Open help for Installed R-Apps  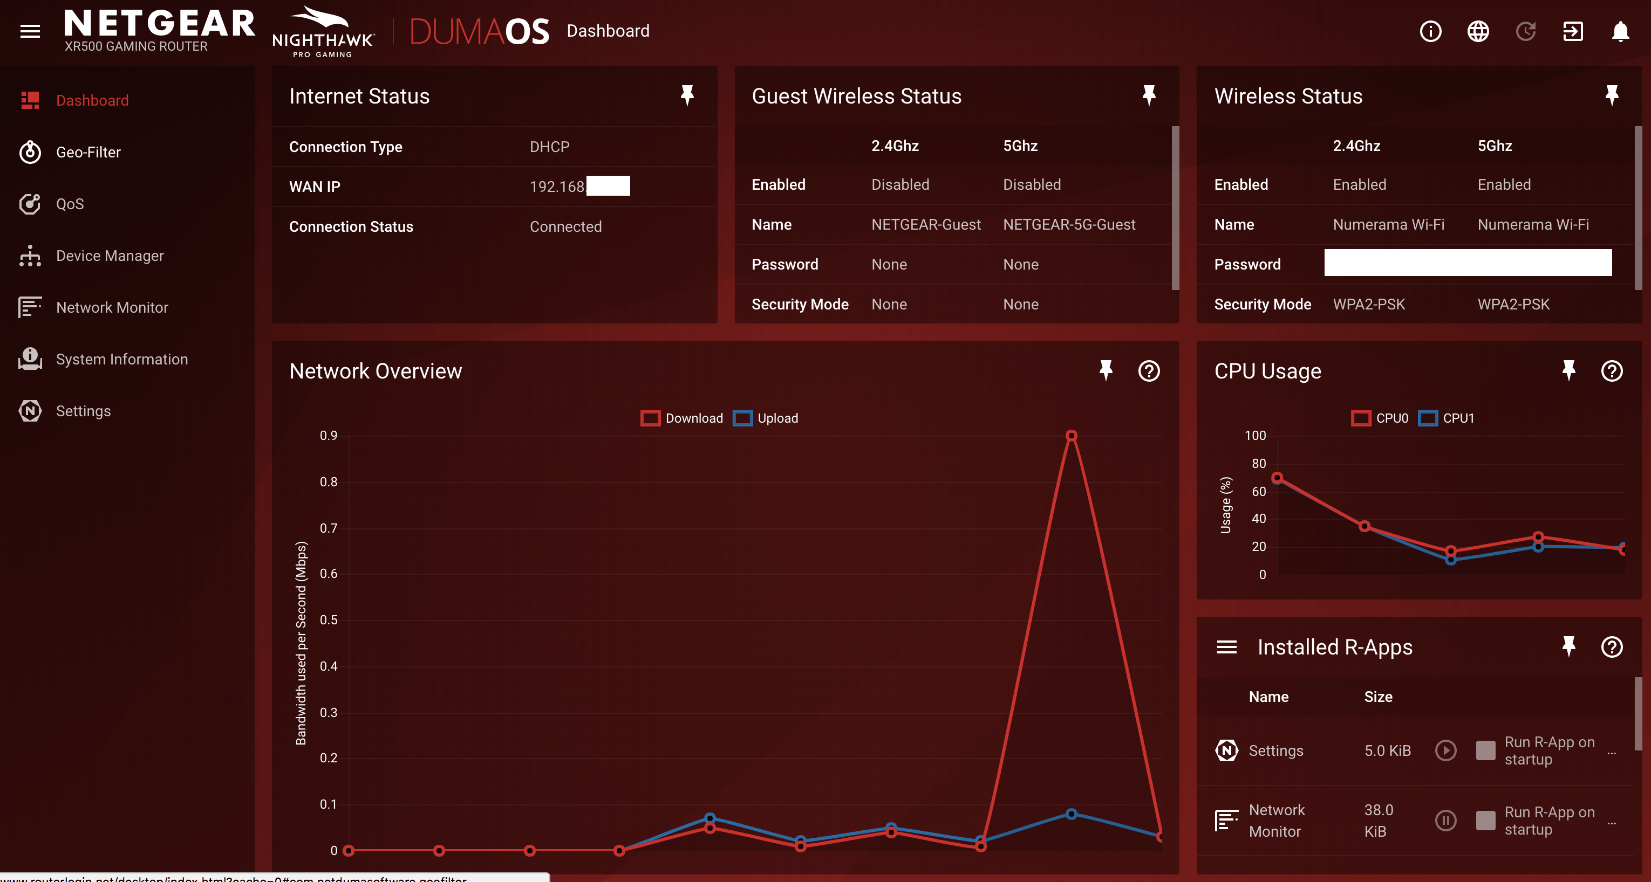click(1611, 647)
